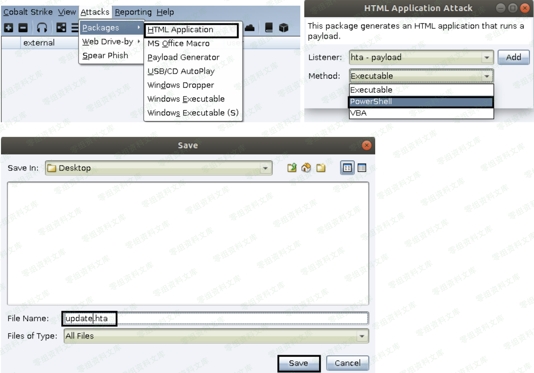Image resolution: width=534 pixels, height=373 pixels.
Task: Click the plus icon to connect to a team server
Action: [9, 28]
